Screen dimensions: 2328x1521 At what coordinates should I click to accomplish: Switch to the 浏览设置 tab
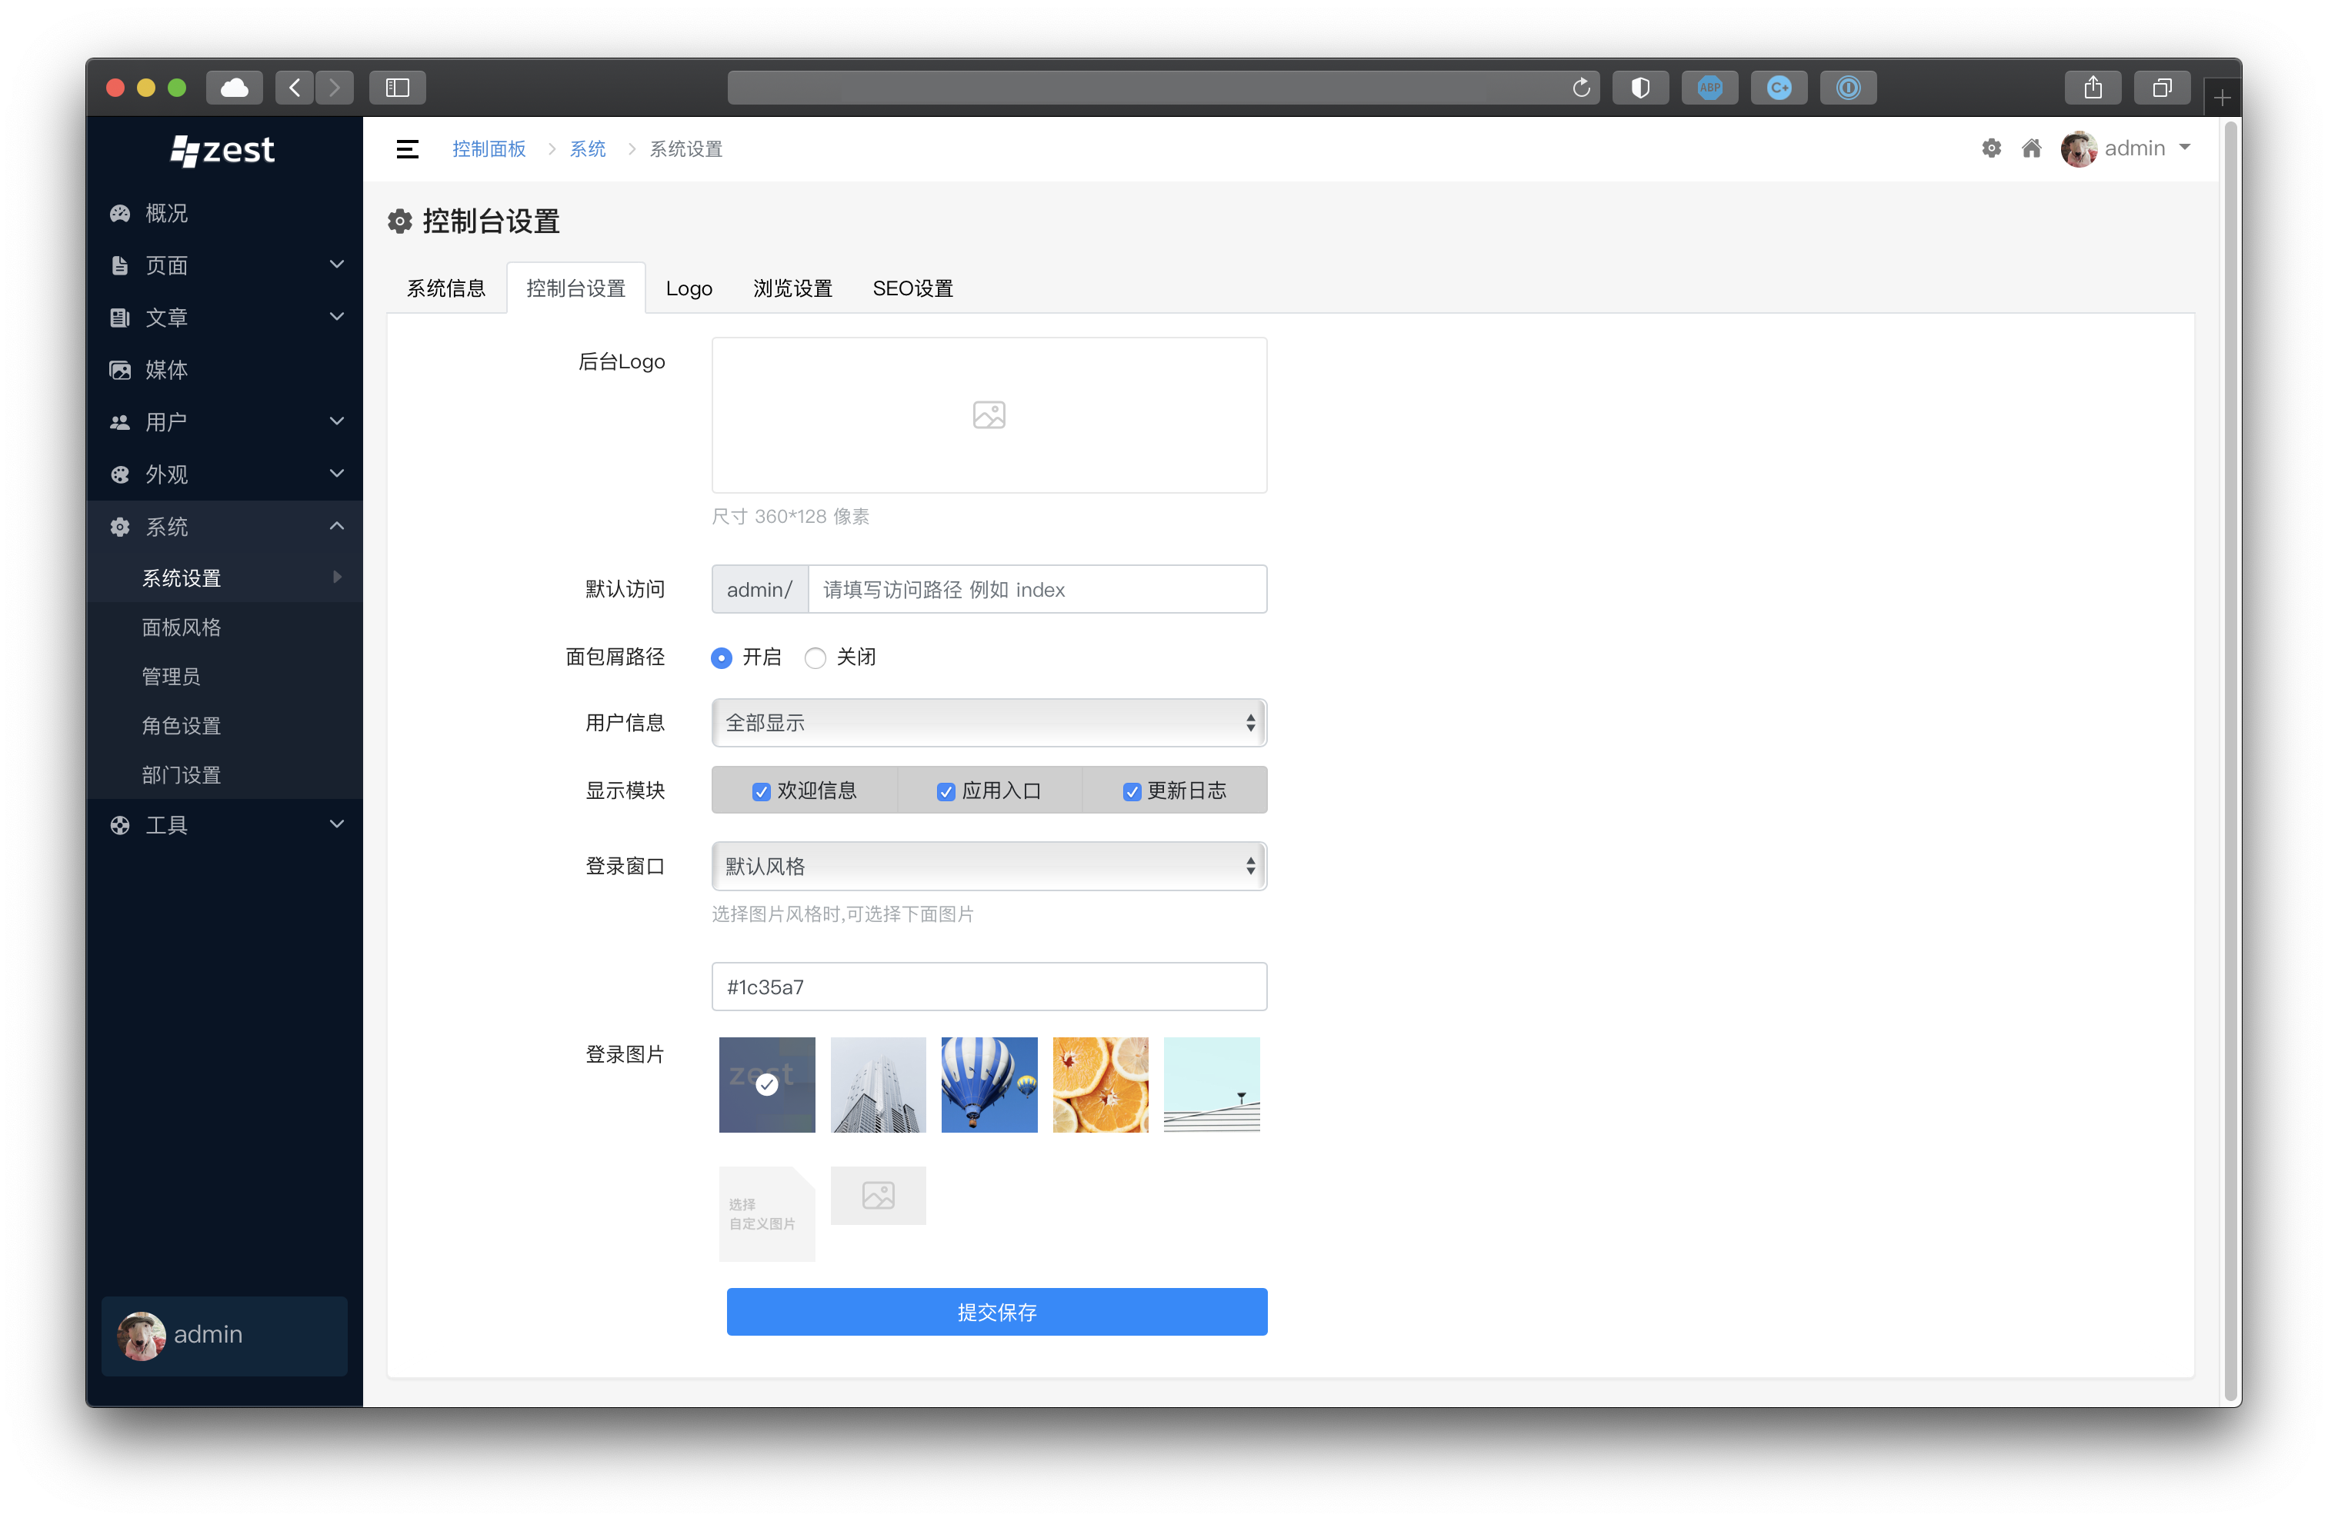792,288
